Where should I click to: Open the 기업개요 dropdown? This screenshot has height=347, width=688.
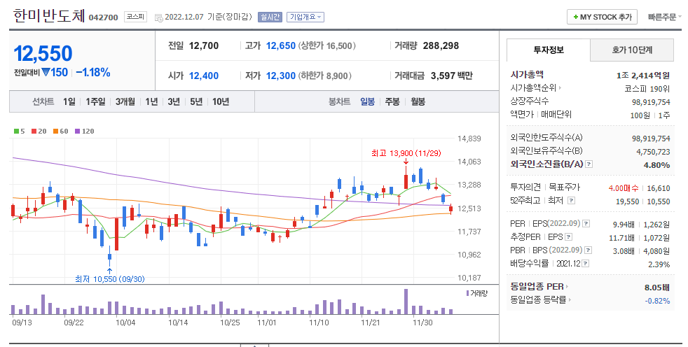pos(306,17)
